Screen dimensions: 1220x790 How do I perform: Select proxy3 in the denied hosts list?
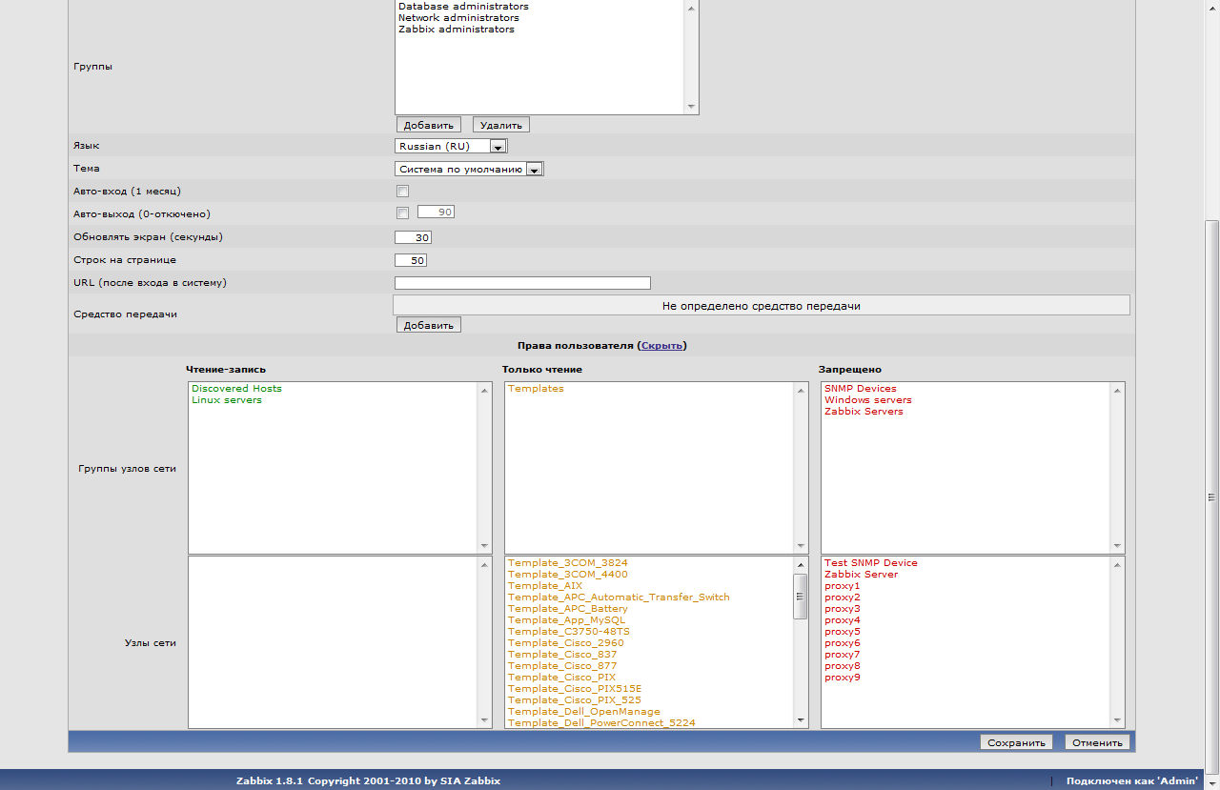(843, 609)
